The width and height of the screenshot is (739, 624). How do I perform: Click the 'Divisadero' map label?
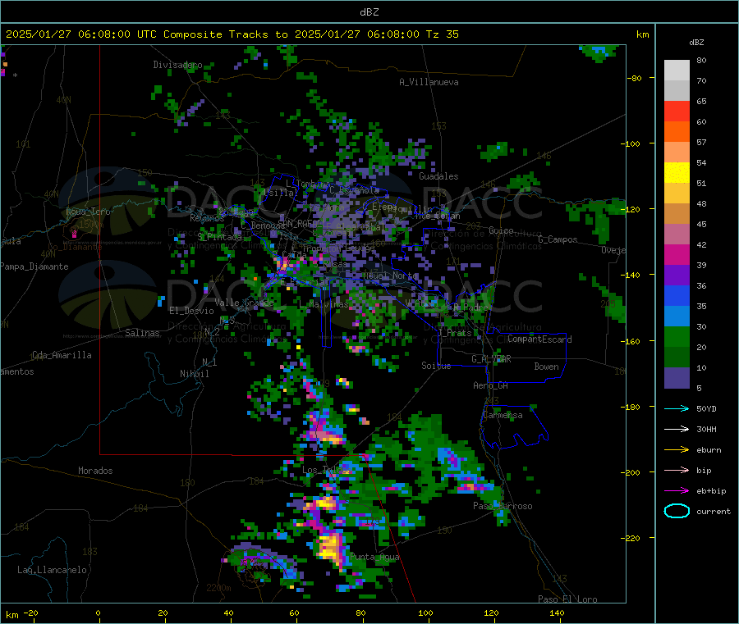[x=177, y=65]
